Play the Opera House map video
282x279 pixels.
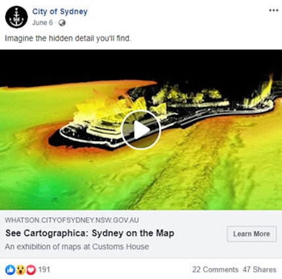(141, 130)
